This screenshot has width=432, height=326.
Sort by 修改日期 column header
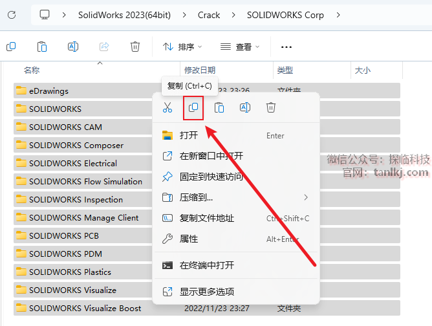click(x=200, y=71)
